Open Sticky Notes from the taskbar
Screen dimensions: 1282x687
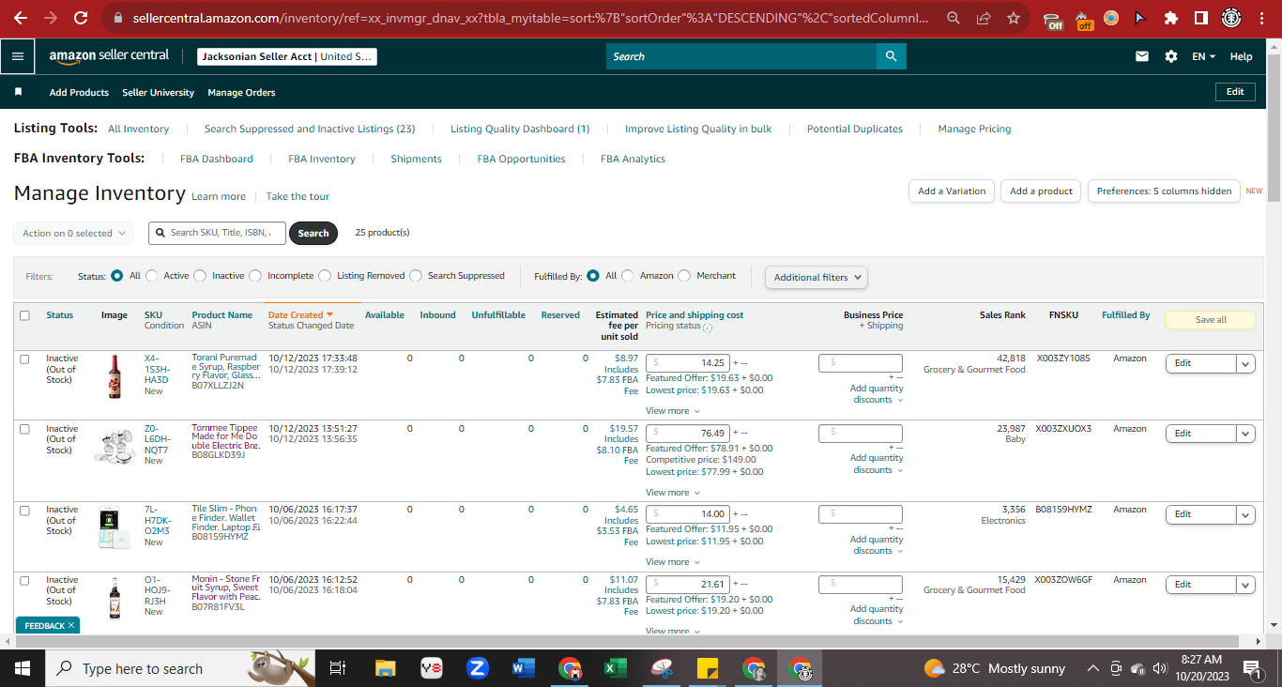click(x=708, y=668)
